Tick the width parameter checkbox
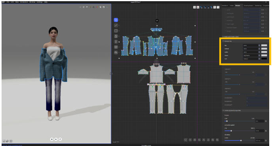The image size is (272, 146). coord(226,10)
